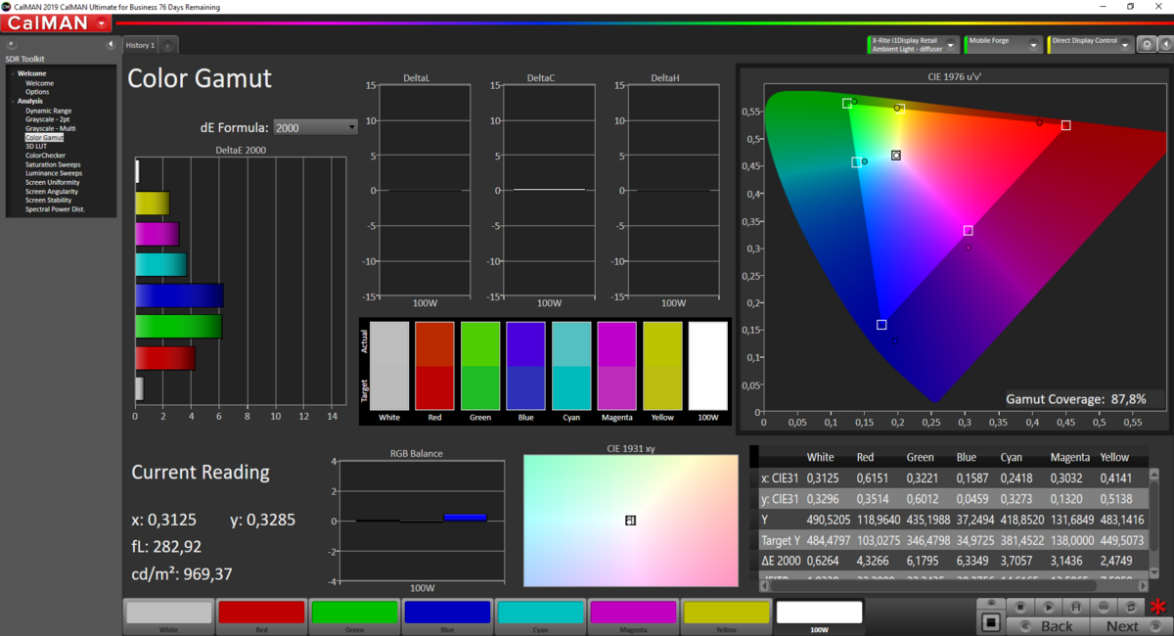Select 100W pattern swatch in bottom strip
Viewport: 1174px width, 636px height.
coord(819,615)
